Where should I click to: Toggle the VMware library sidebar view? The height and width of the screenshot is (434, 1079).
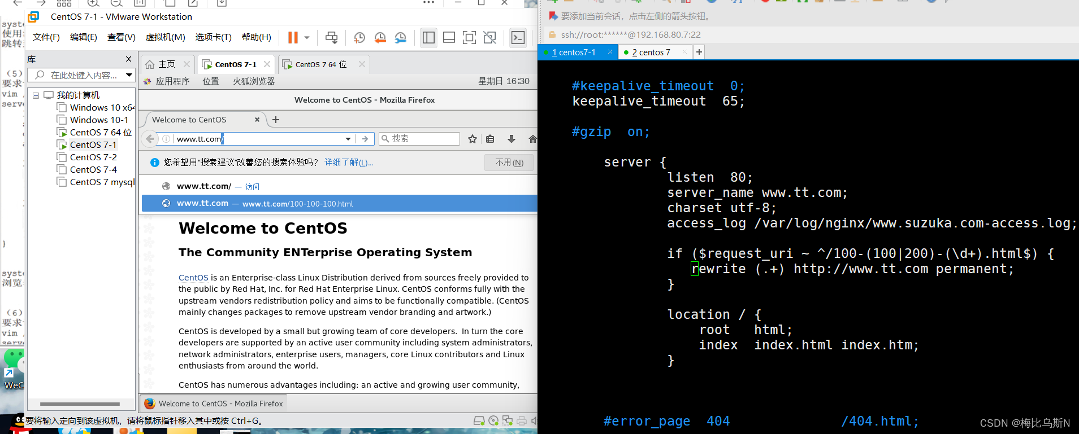point(428,38)
